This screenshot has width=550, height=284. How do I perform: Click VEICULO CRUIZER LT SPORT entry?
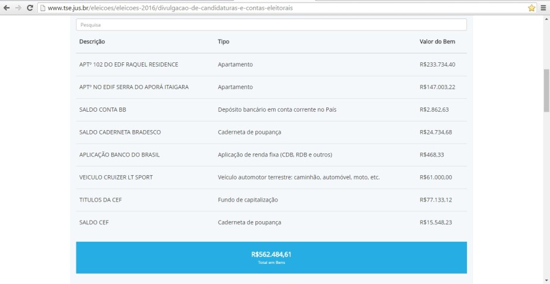(116, 177)
